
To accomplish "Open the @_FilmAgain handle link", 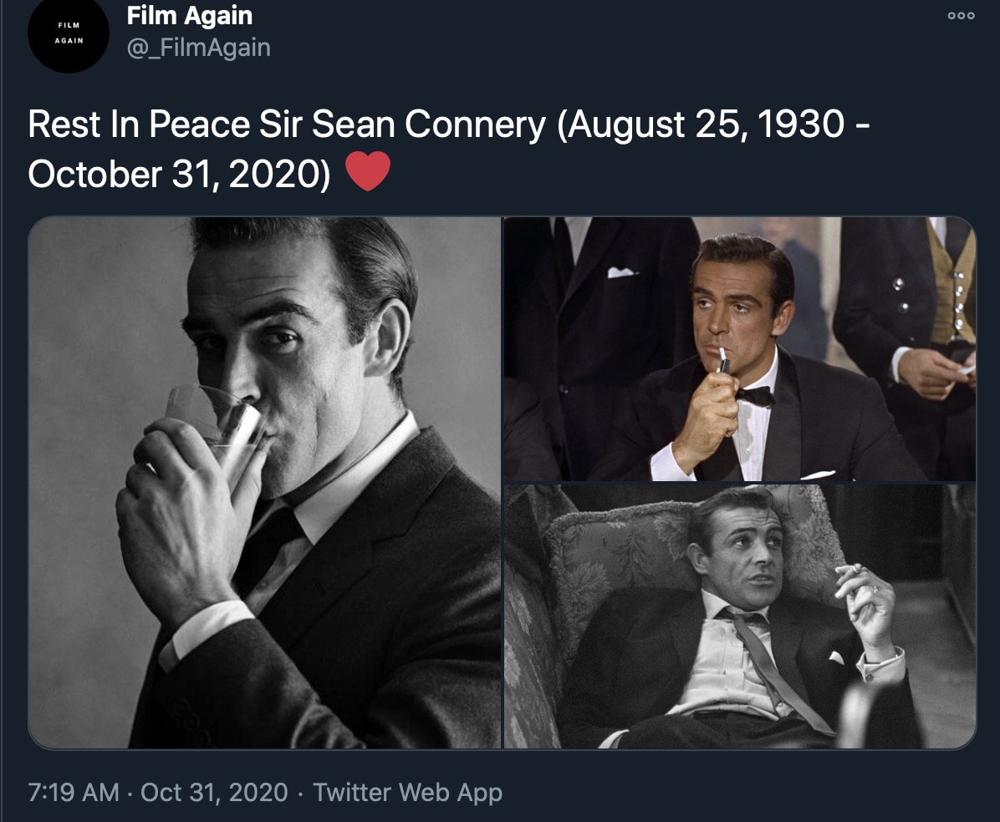I will click(x=199, y=48).
